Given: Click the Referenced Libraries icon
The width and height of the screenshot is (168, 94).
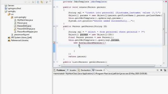Looking at the screenshot, I should [9, 40].
